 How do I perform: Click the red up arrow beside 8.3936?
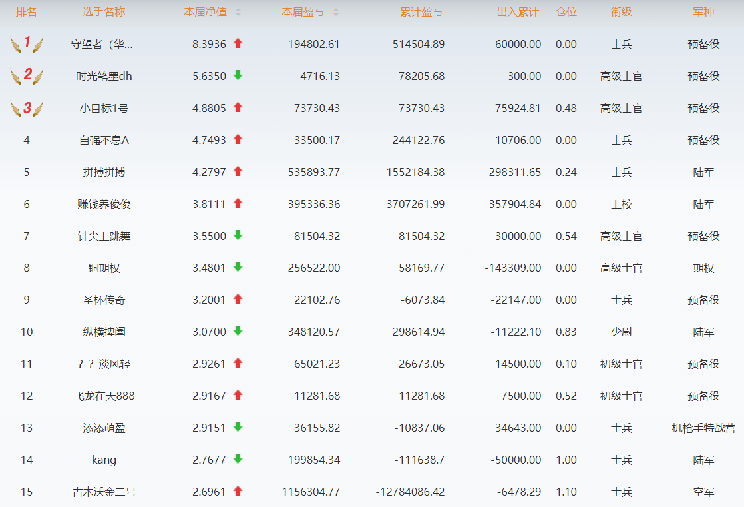pos(238,43)
